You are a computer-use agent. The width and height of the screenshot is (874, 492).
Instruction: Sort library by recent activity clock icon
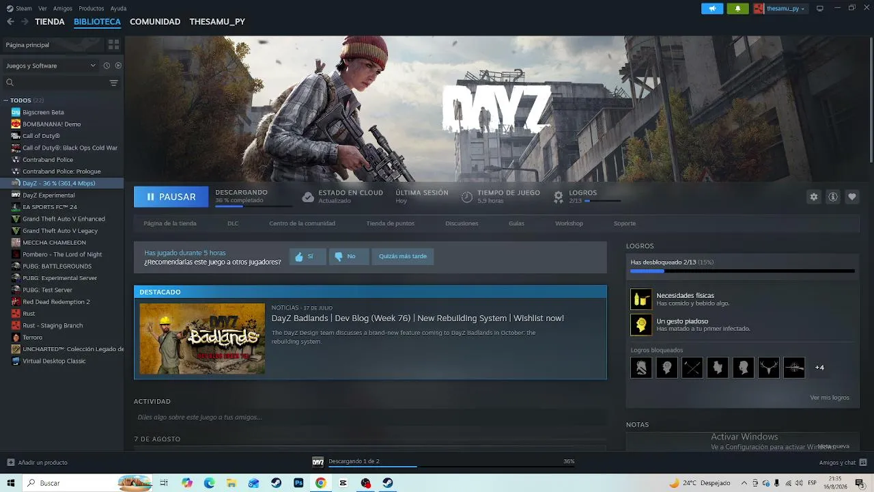click(107, 66)
